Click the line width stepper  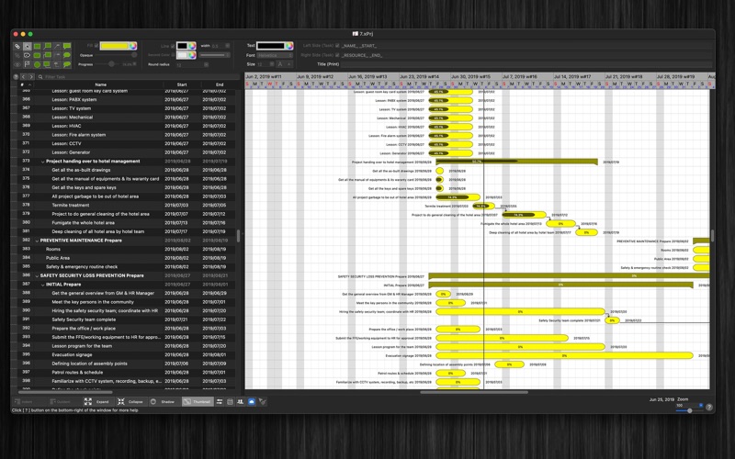227,46
